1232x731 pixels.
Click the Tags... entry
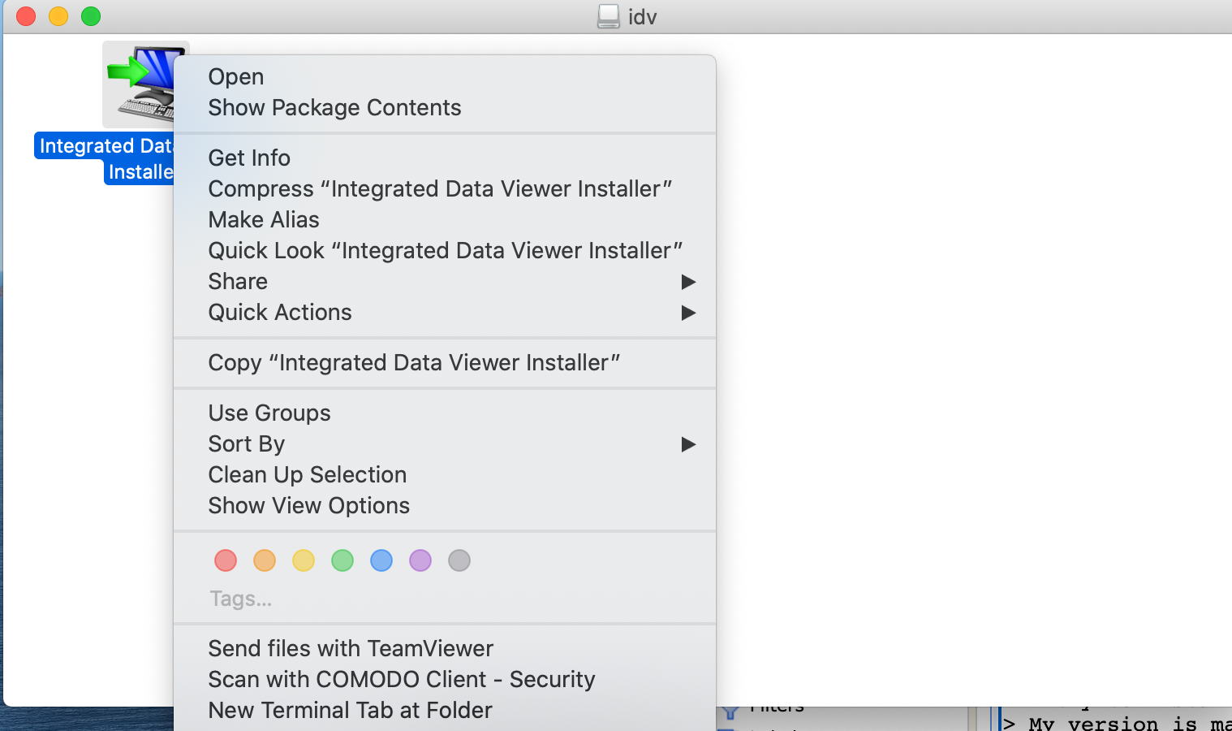[241, 599]
